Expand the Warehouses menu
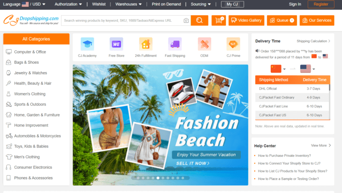Image resolution: width=342 pixels, height=193 pixels. [x=128, y=4]
